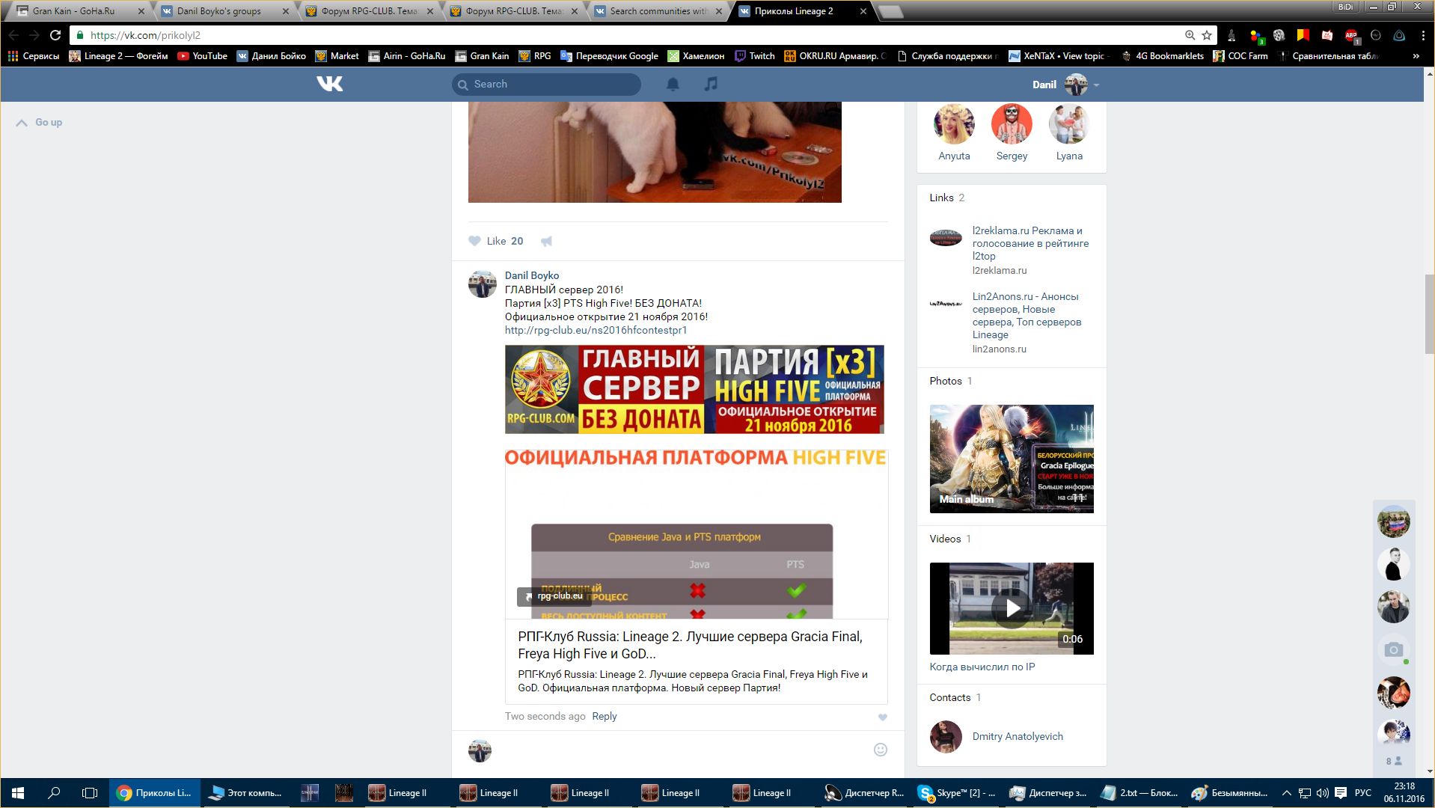
Task: Open Когда вычислил по IP video title
Action: coord(982,667)
